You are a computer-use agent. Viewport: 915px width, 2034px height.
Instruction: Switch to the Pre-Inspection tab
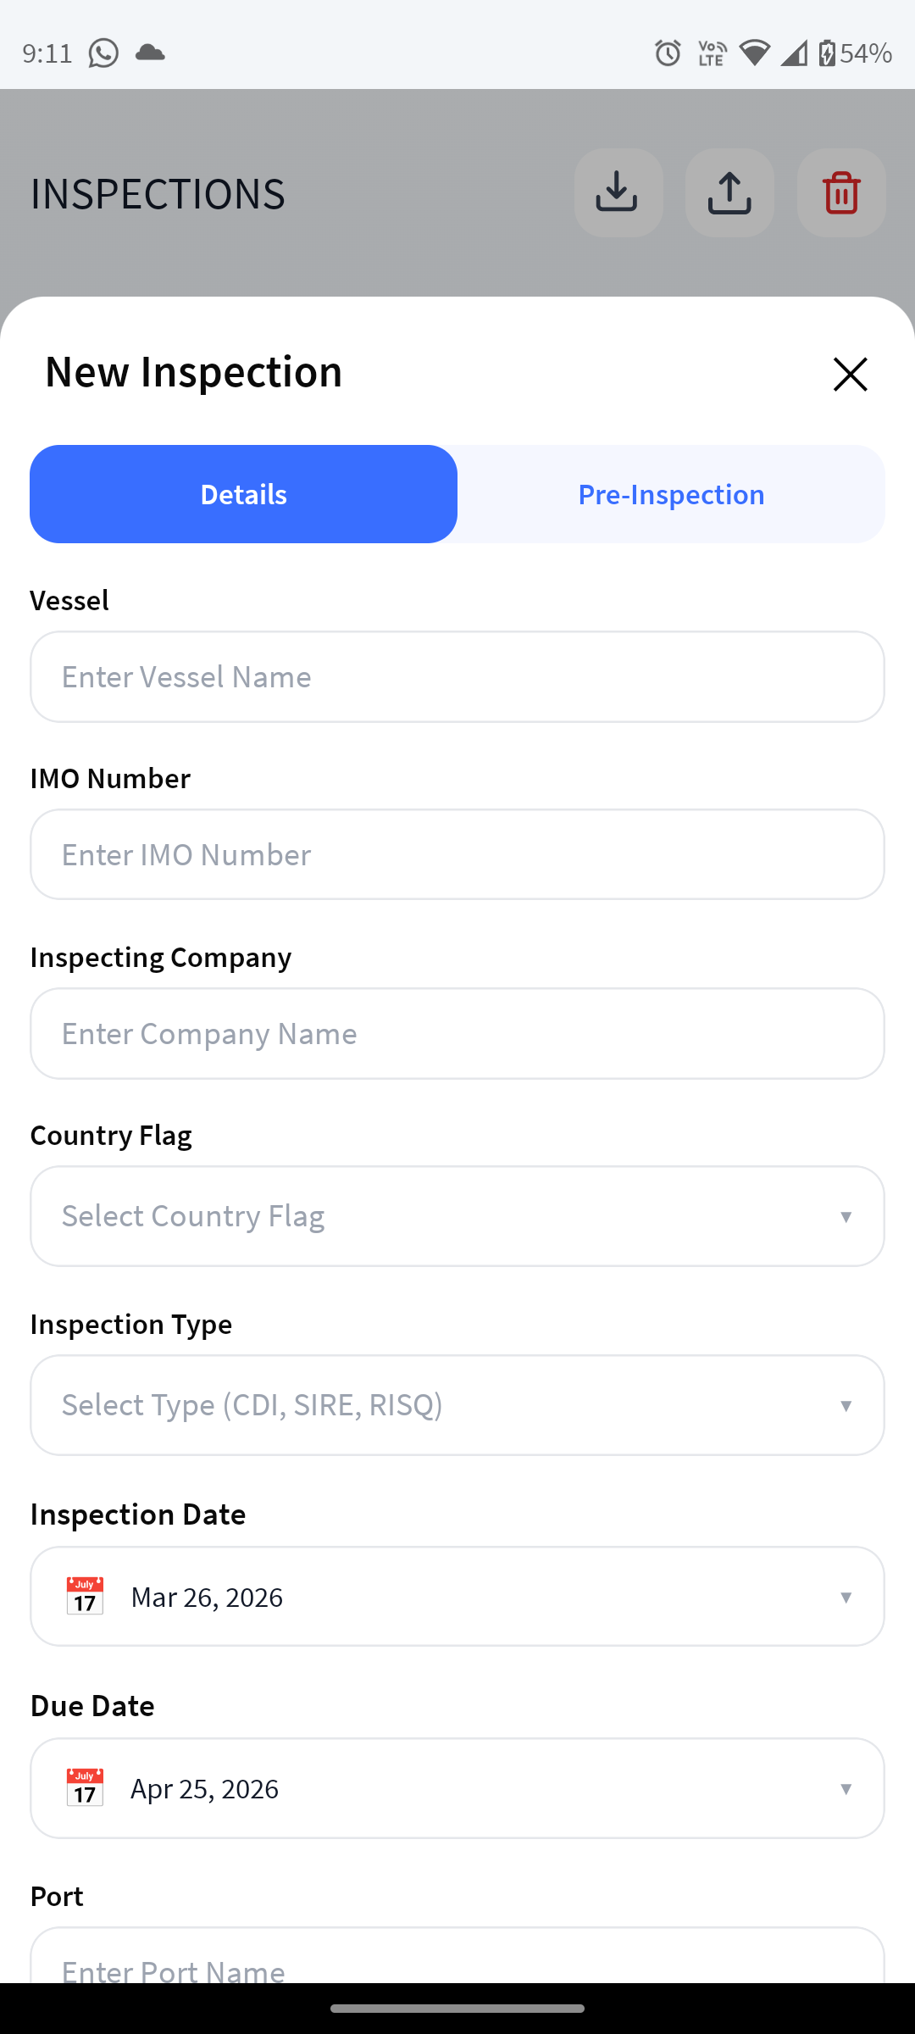click(671, 494)
